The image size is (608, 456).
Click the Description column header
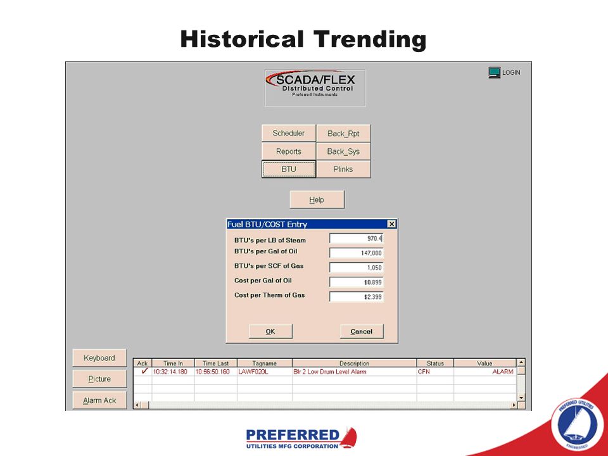[x=355, y=364]
